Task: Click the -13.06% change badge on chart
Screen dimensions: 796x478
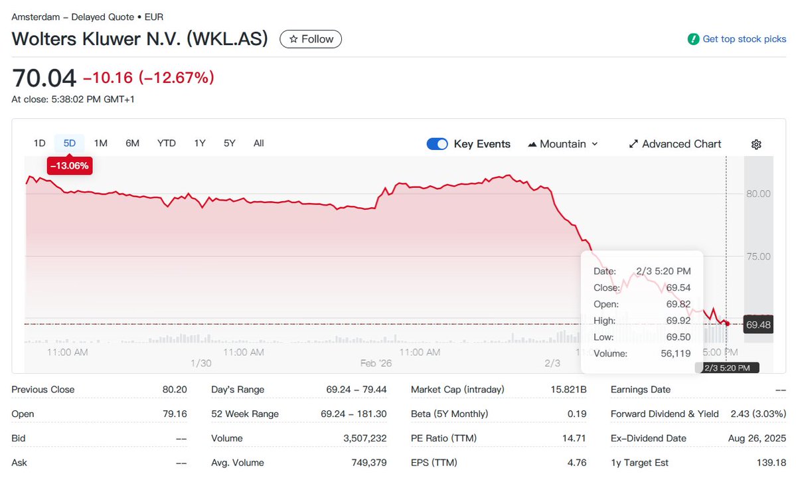Action: [70, 166]
